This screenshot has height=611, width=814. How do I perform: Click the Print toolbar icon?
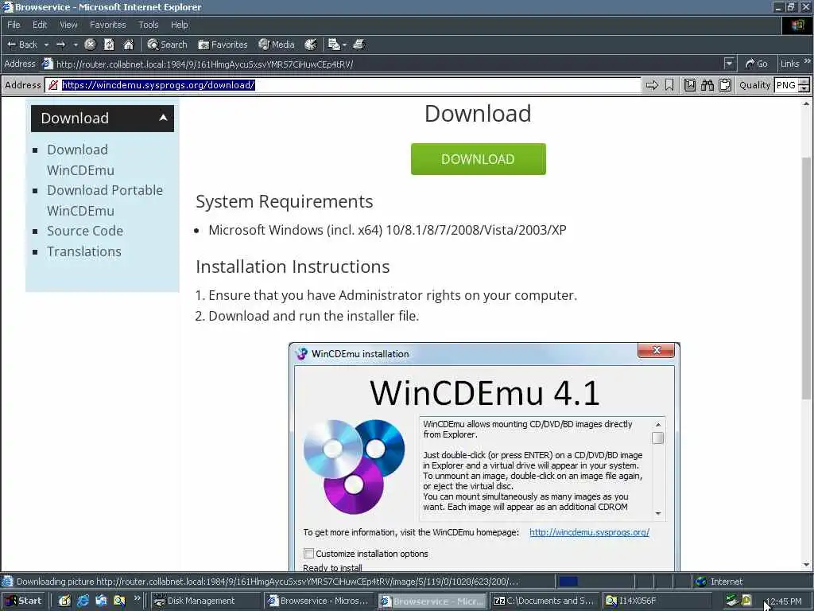359,45
